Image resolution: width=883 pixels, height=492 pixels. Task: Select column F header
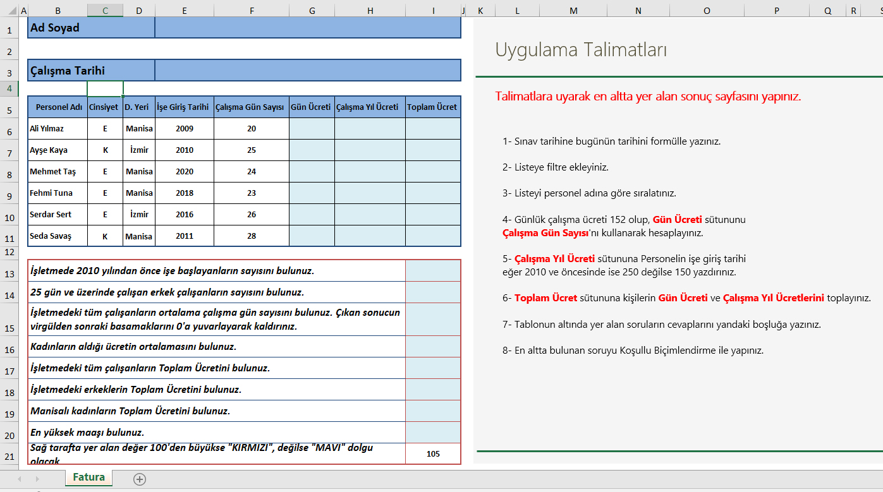click(x=252, y=11)
